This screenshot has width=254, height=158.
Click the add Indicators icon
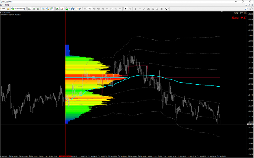coord(67,9)
